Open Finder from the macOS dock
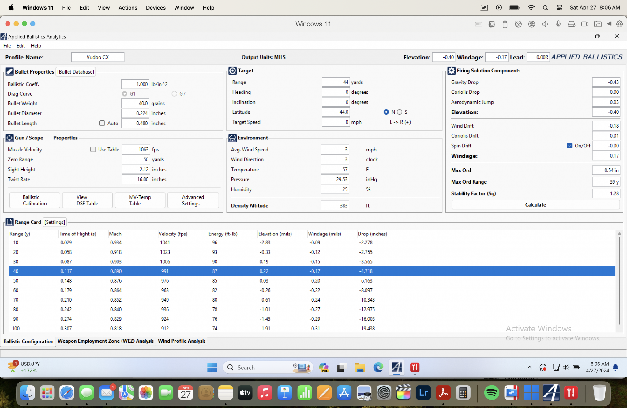 point(27,393)
